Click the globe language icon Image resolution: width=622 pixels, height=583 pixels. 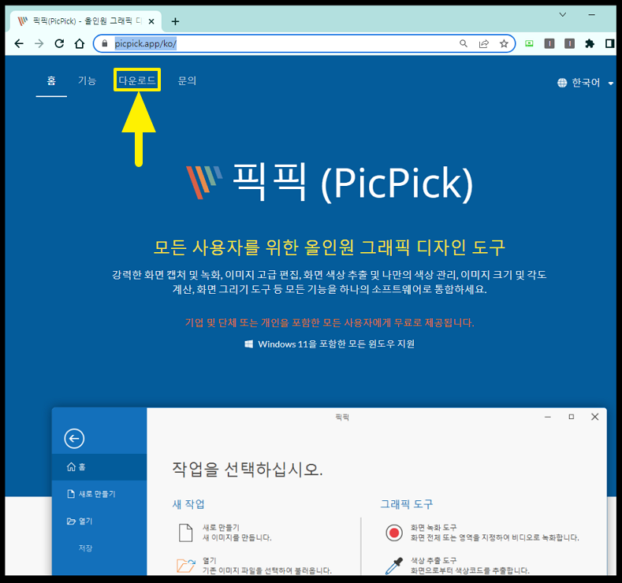pyautogui.click(x=562, y=83)
